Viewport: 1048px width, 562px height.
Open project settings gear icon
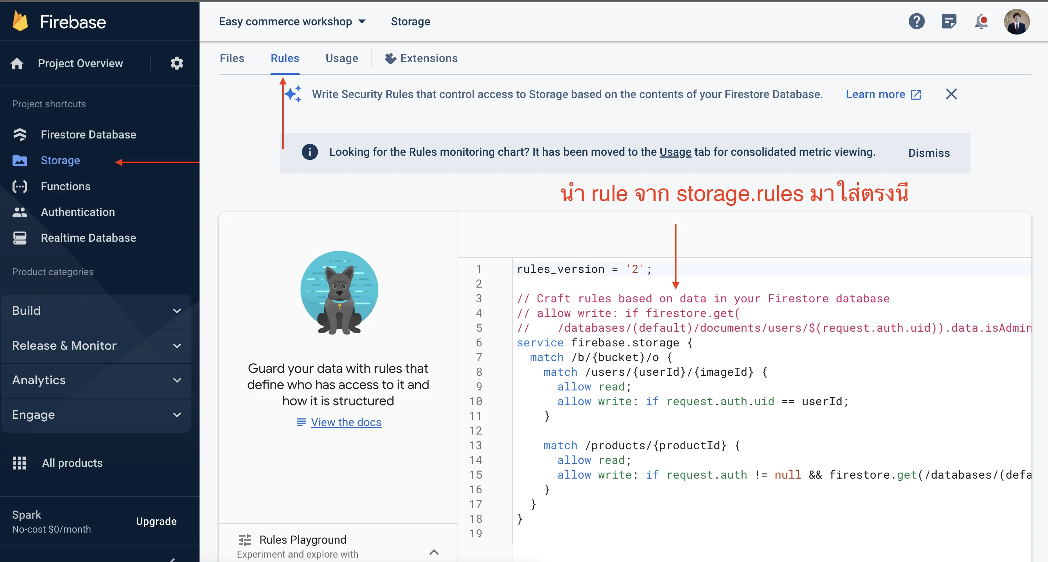click(x=176, y=64)
